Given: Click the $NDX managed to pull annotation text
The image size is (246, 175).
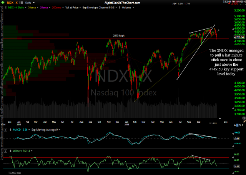Looking at the screenshot, I should (226, 62).
